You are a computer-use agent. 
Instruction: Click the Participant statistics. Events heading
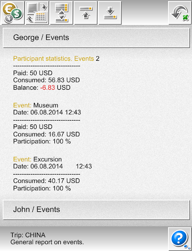tap(53, 58)
